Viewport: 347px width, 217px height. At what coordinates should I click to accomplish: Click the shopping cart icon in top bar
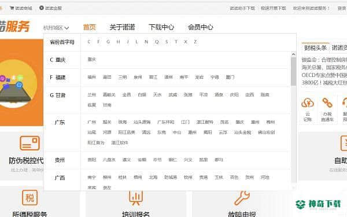[x=12, y=8]
